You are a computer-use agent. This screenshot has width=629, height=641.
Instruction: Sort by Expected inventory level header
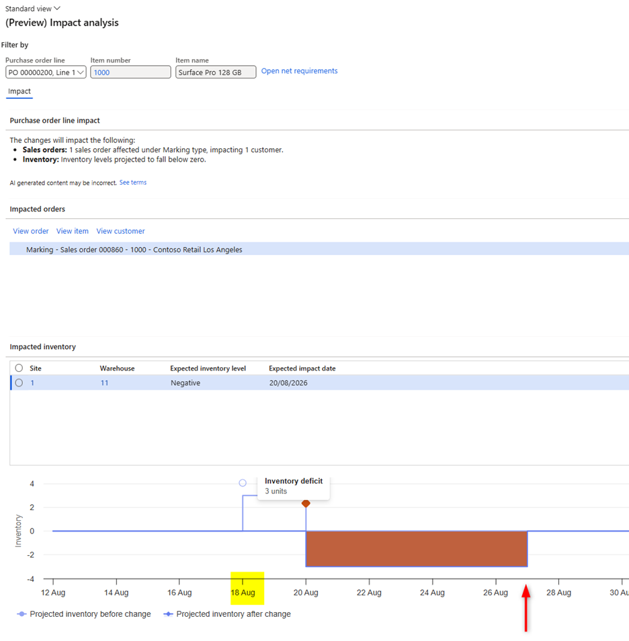(x=208, y=368)
